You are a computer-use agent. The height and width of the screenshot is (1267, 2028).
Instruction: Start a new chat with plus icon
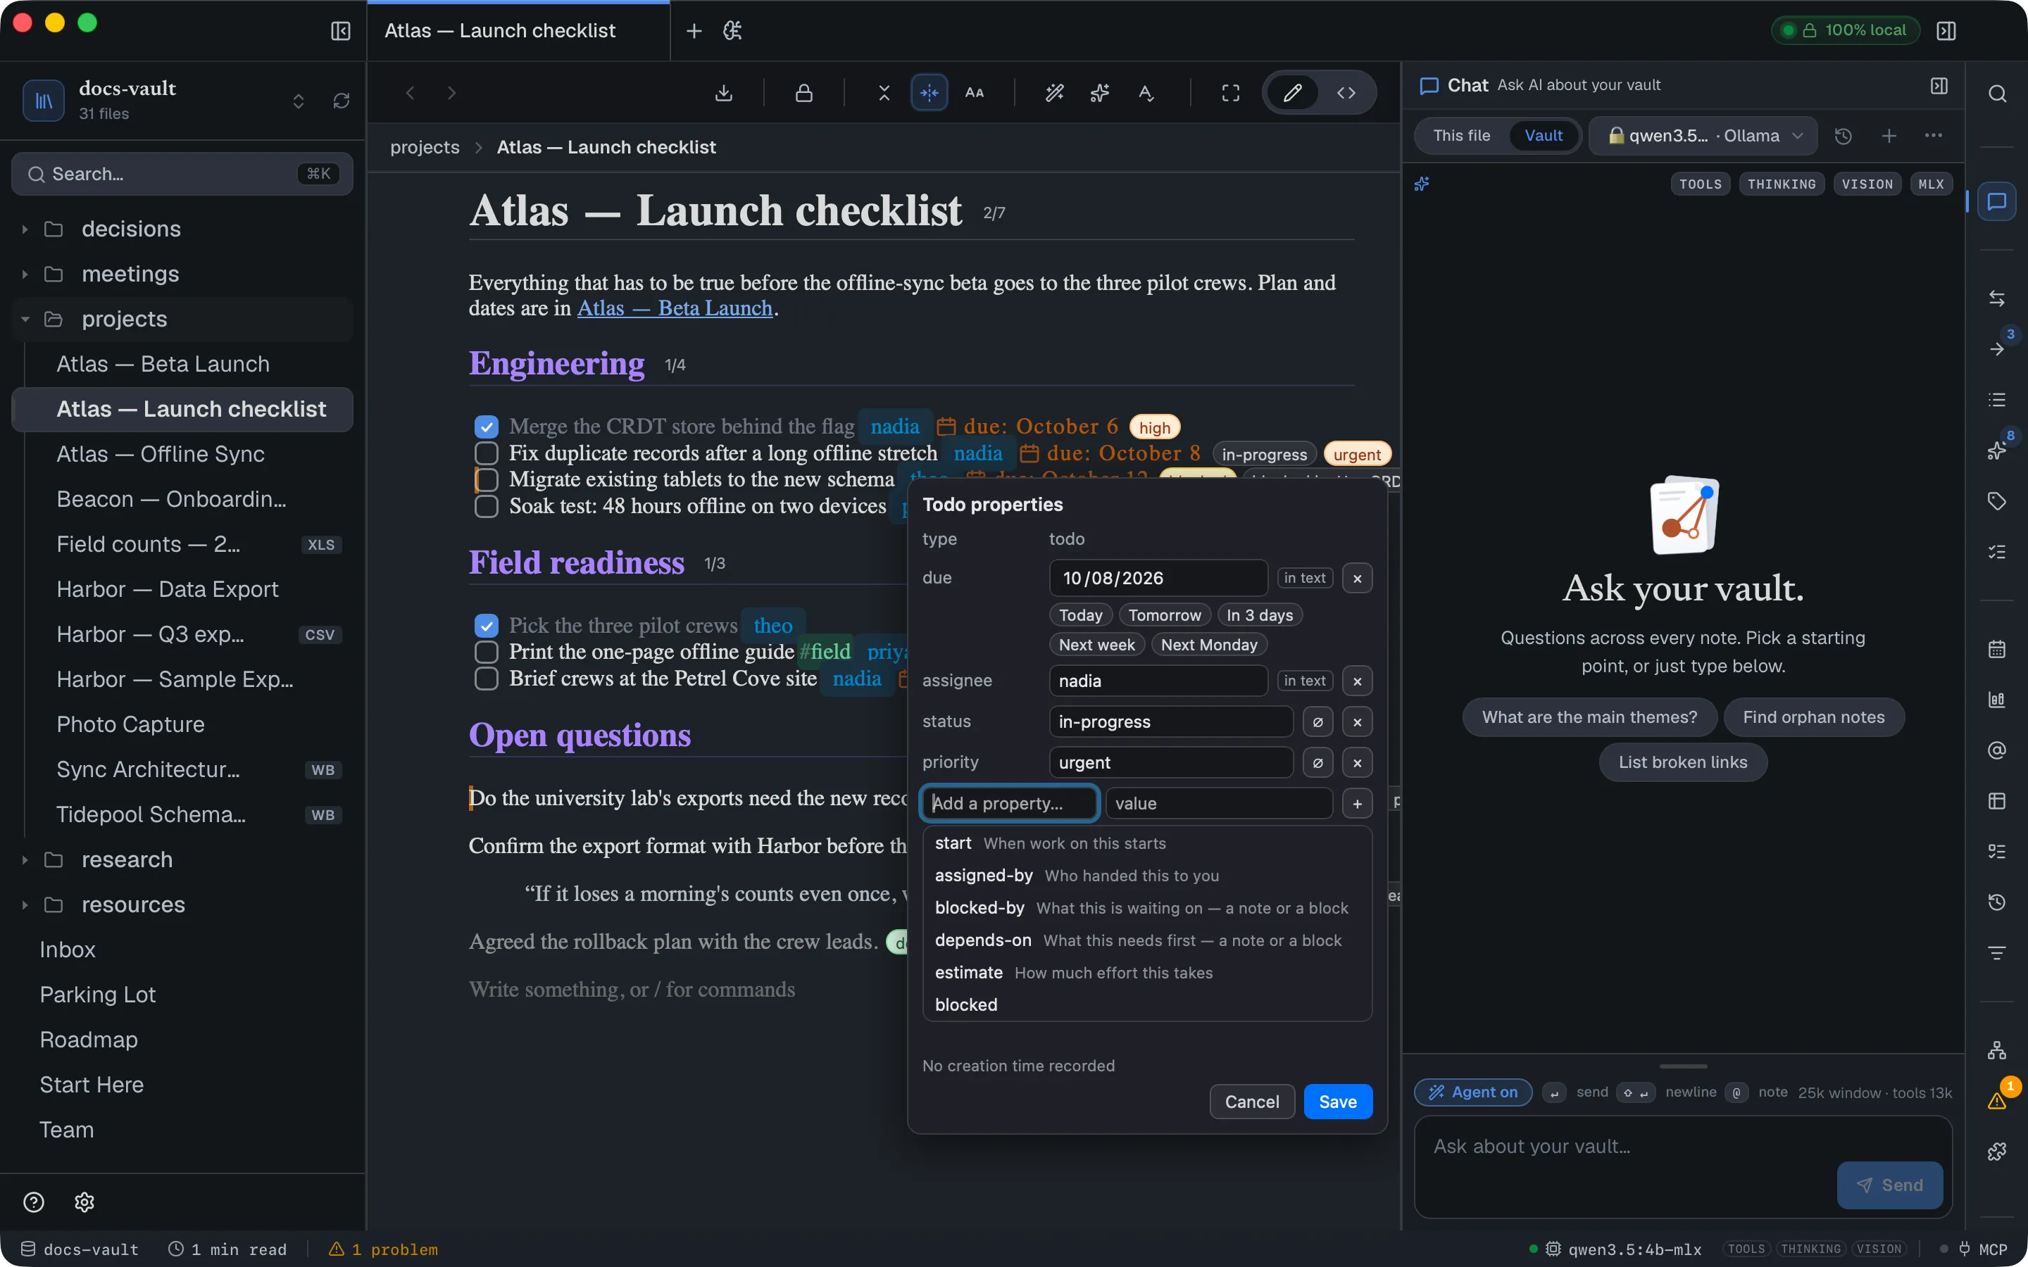click(1889, 136)
